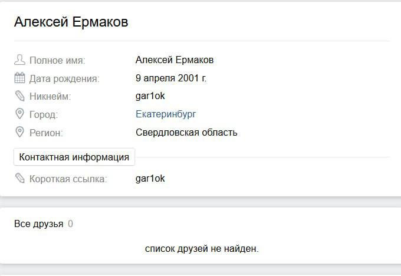Click the gar1ok value in the Никнейм row
Screen dimensions: 401x276
click(150, 96)
